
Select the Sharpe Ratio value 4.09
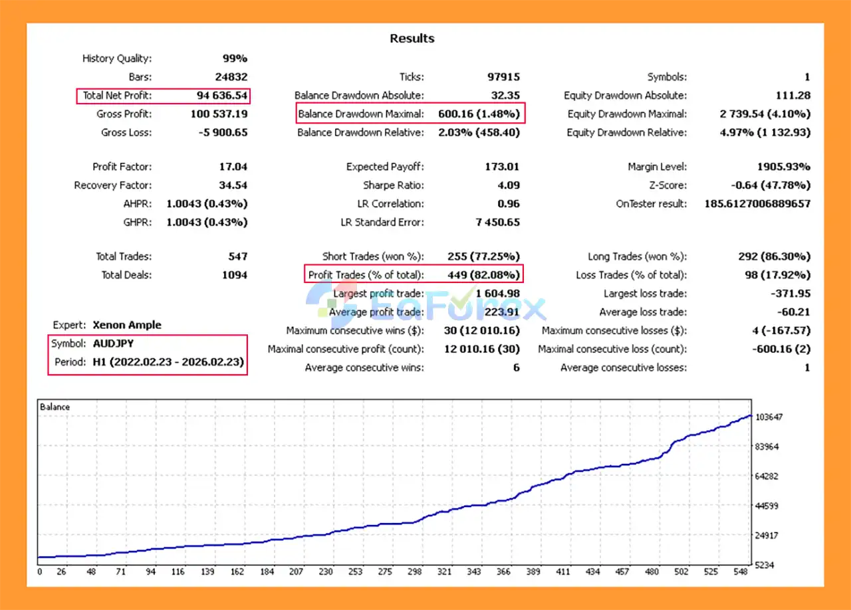coord(507,185)
